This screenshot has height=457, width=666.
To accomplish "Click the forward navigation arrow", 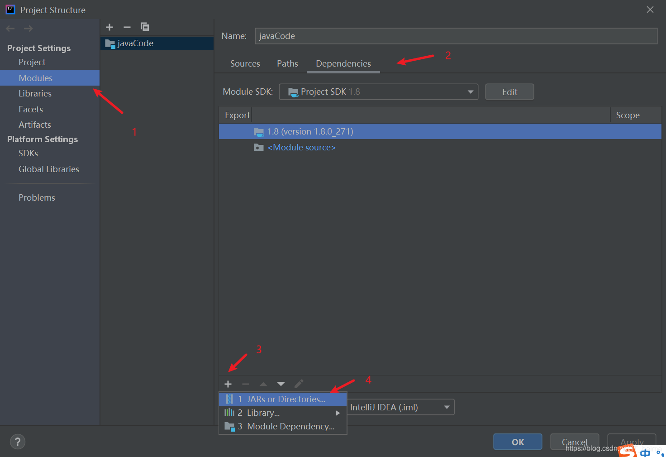I will (28, 29).
